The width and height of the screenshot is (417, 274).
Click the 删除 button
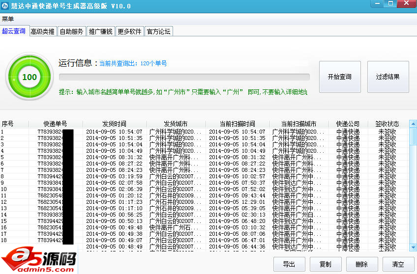tap(362, 264)
